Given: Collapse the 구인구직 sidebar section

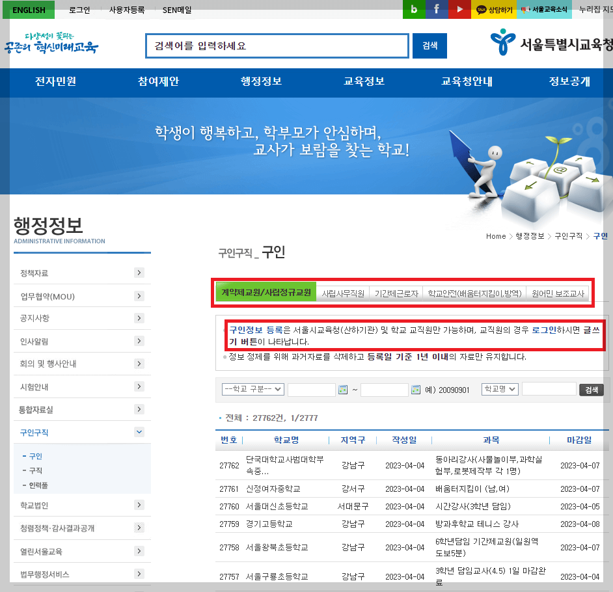Looking at the screenshot, I should (x=139, y=431).
